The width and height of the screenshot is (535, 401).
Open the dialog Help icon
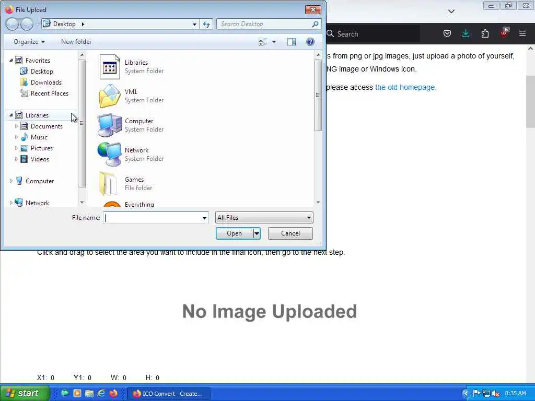310,42
